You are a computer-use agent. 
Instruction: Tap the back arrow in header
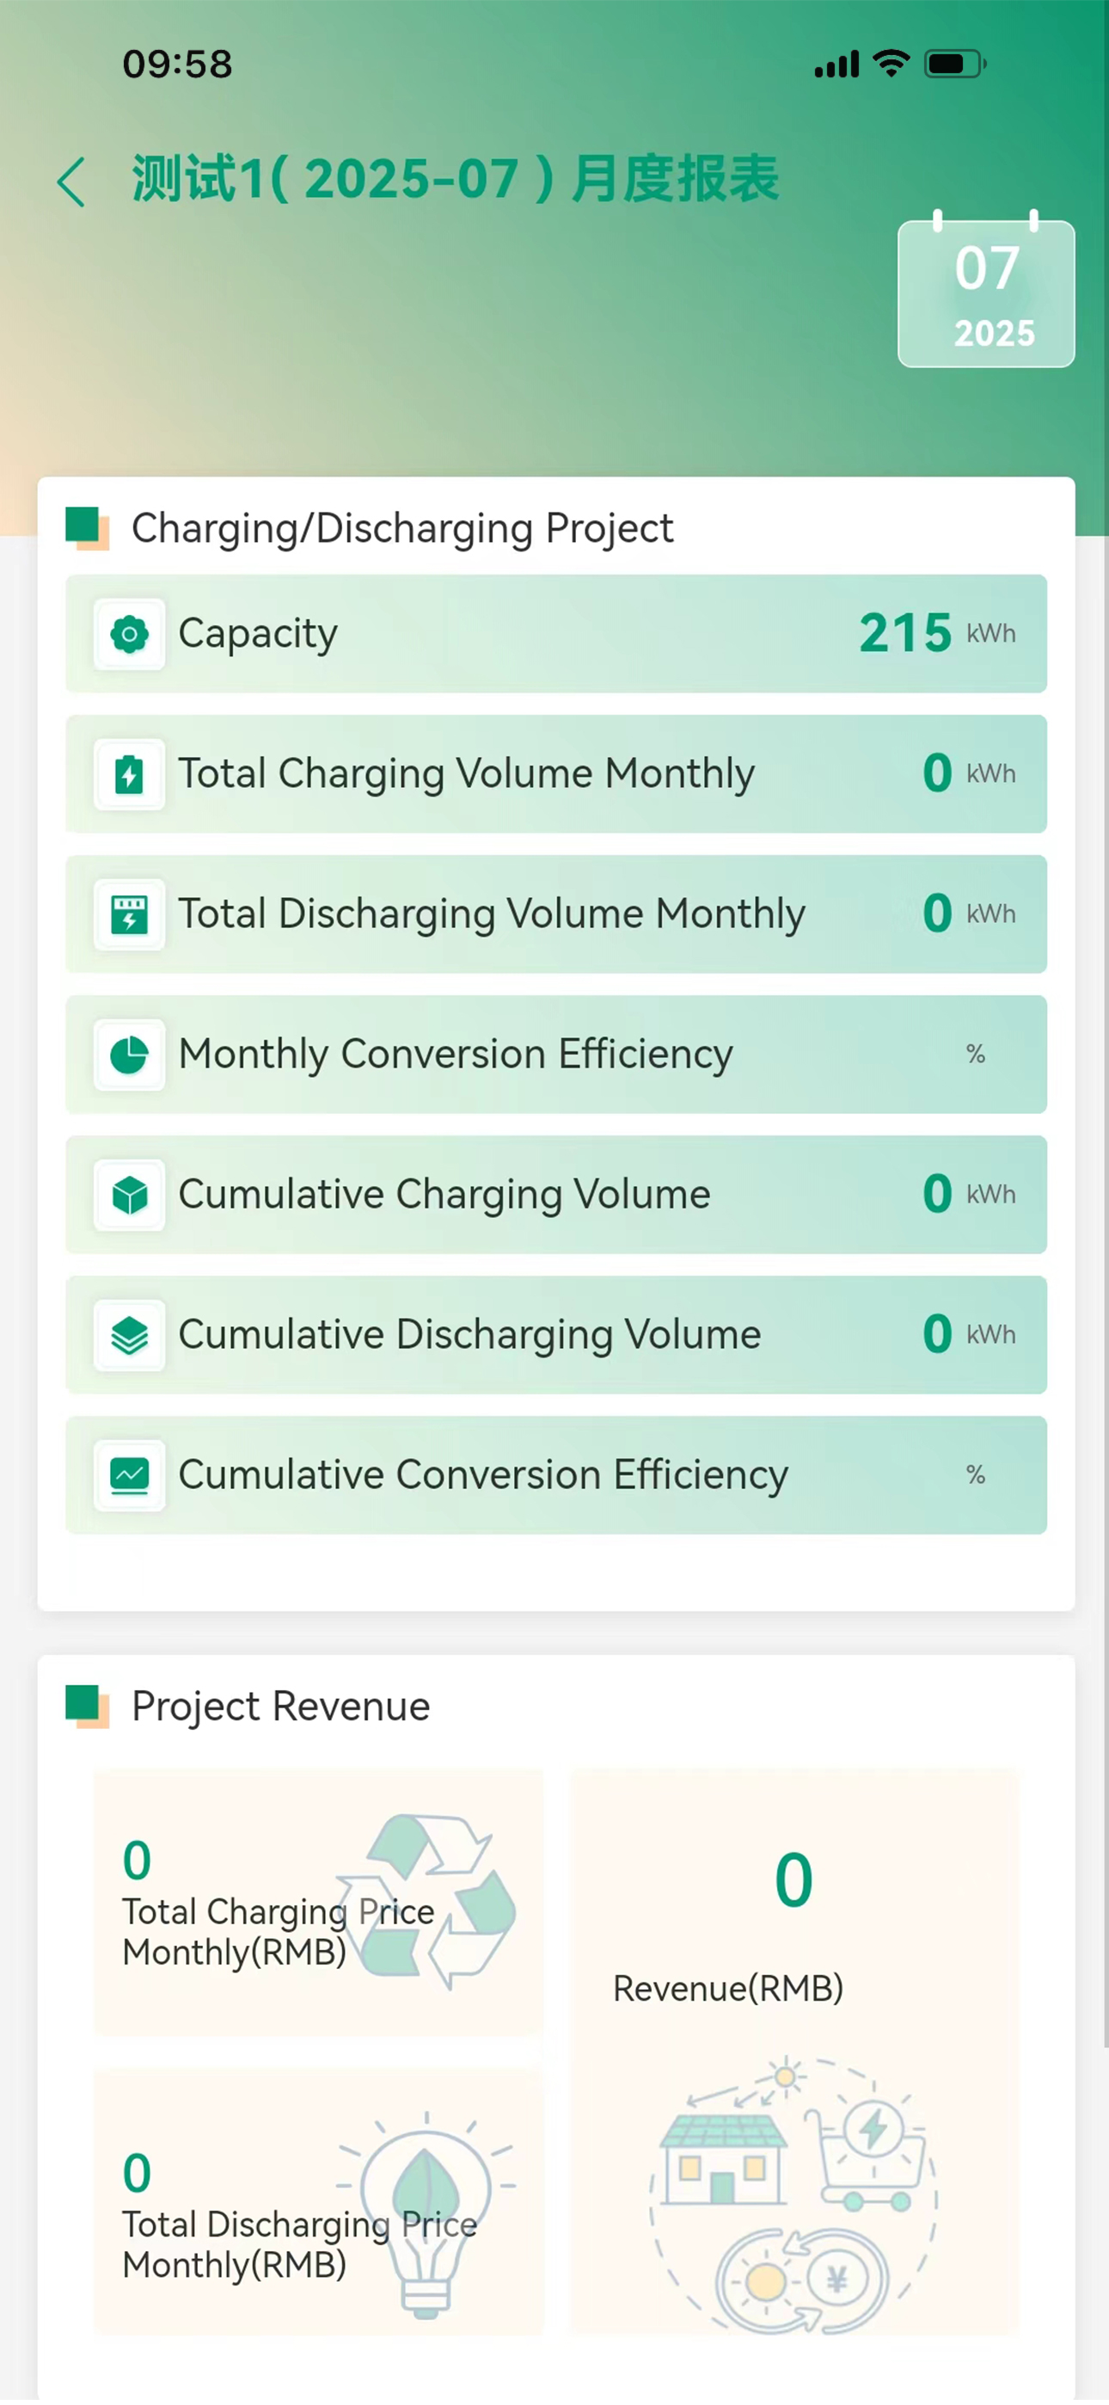pos(71,181)
